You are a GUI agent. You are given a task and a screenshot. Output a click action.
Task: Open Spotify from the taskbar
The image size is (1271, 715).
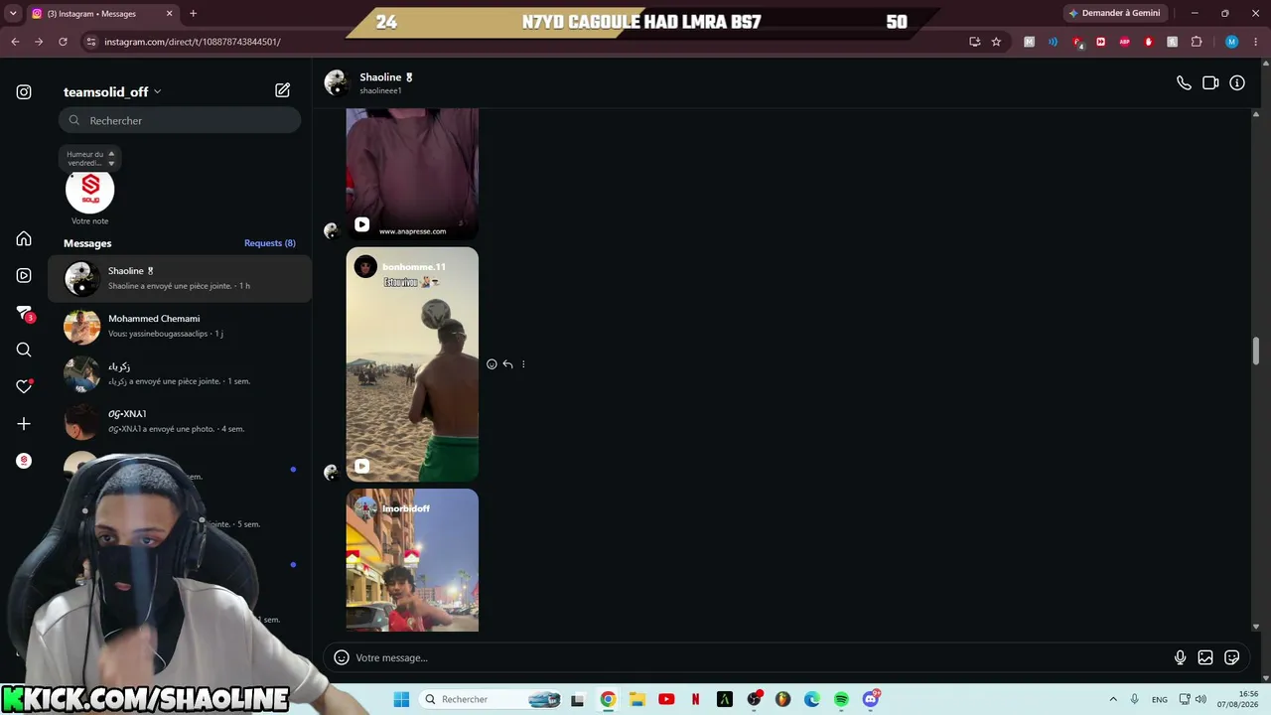click(841, 699)
